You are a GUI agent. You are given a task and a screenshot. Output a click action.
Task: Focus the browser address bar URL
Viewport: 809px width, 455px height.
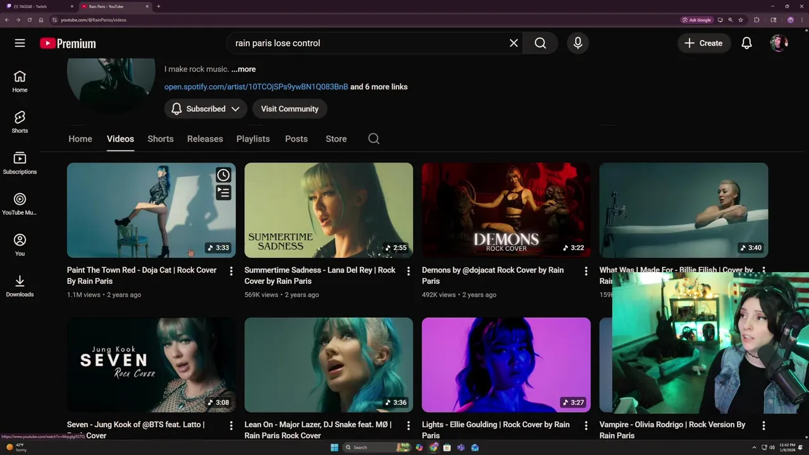94,20
